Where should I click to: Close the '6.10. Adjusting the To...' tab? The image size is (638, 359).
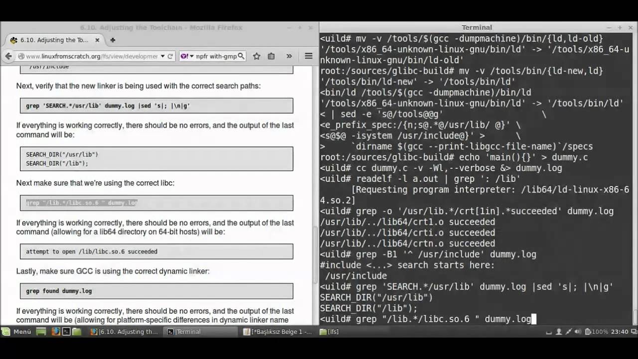click(98, 40)
